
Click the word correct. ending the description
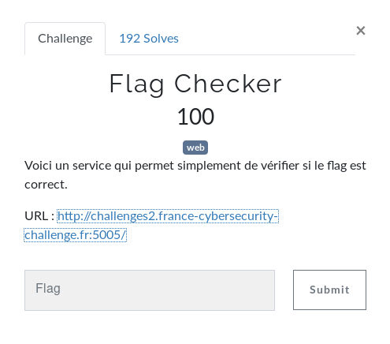[46, 185]
